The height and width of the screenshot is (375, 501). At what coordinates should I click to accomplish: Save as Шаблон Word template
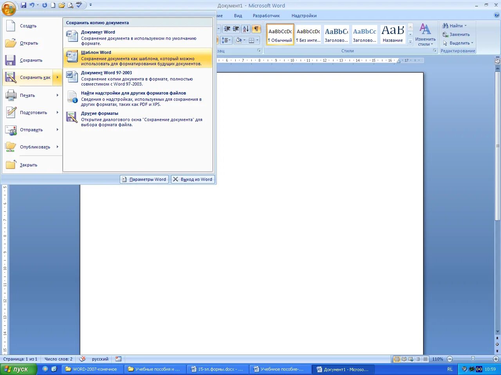coord(138,58)
